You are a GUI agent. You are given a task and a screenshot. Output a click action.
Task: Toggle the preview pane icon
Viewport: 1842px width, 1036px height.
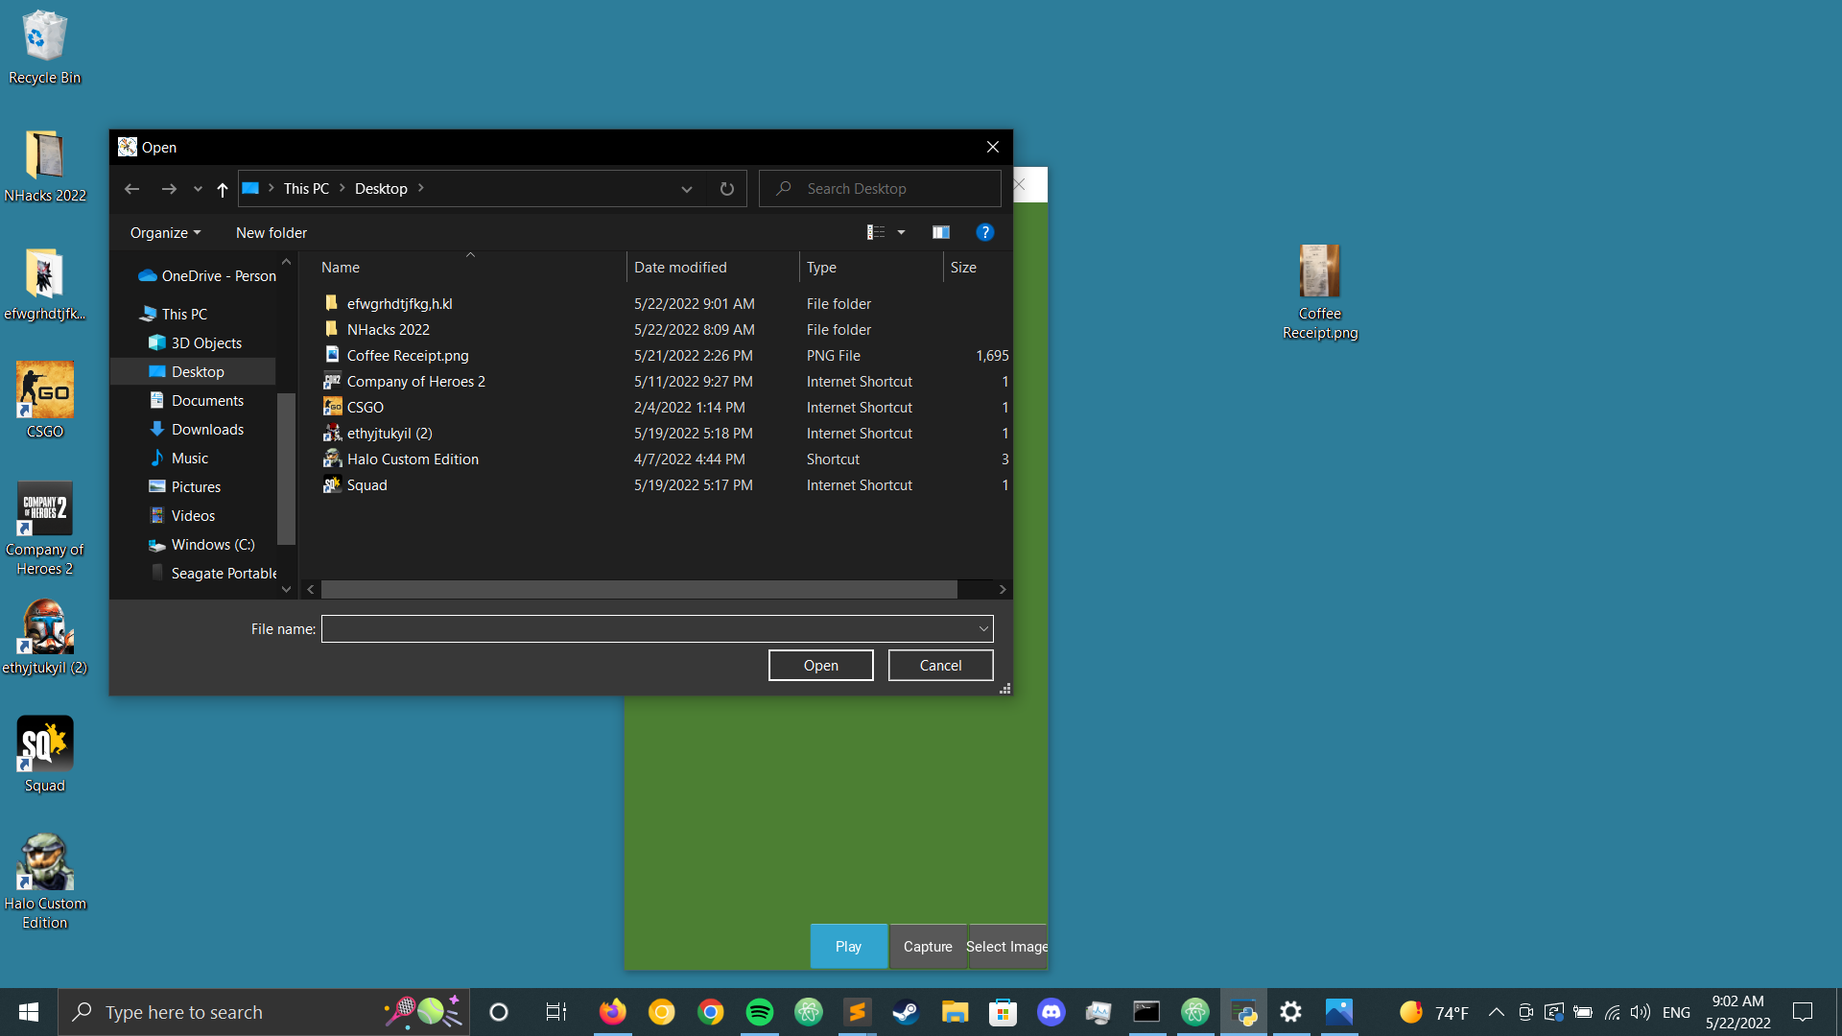(940, 232)
